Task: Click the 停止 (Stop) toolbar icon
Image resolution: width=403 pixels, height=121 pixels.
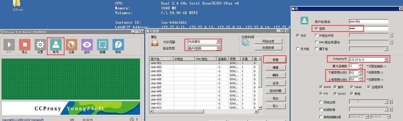Action: click(x=25, y=45)
